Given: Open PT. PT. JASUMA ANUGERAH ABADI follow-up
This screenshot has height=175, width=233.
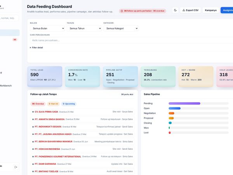Looking at the screenshot, I should (x=82, y=134).
